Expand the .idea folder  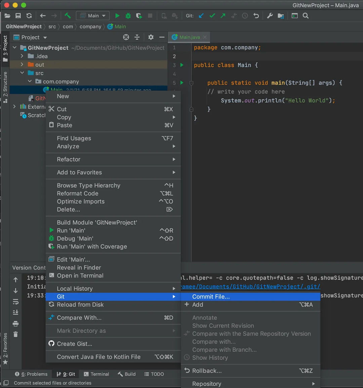point(22,56)
